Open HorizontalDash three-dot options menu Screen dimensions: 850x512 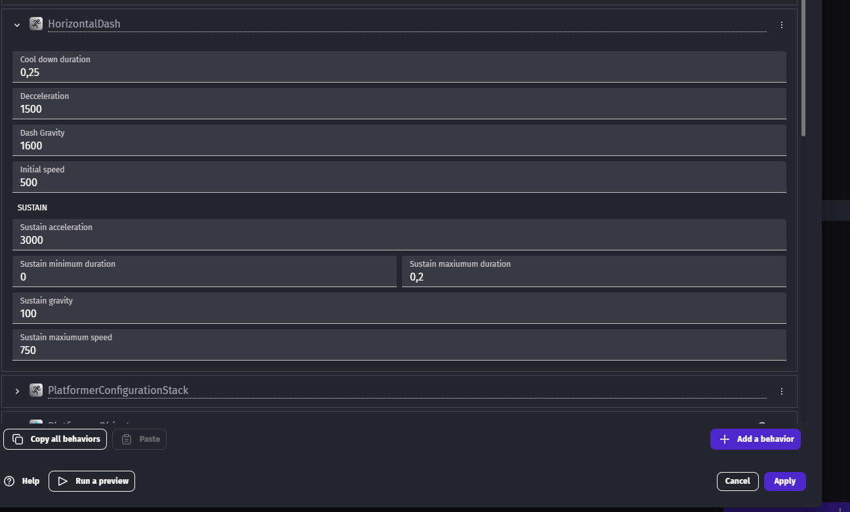click(781, 25)
